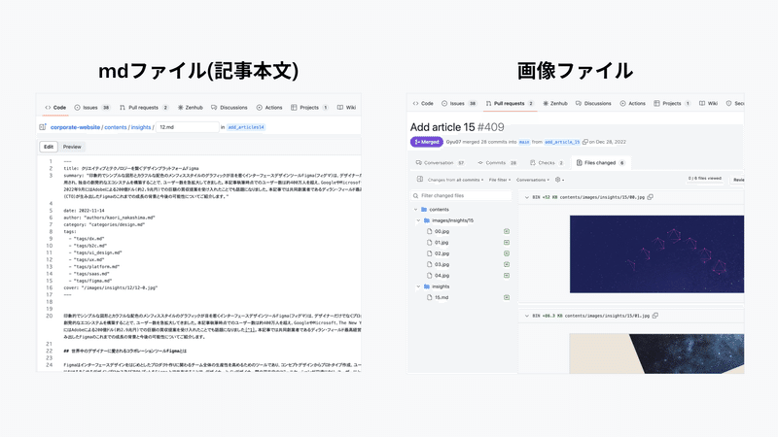Select 00.jpg in the changed files tree

coord(442,231)
